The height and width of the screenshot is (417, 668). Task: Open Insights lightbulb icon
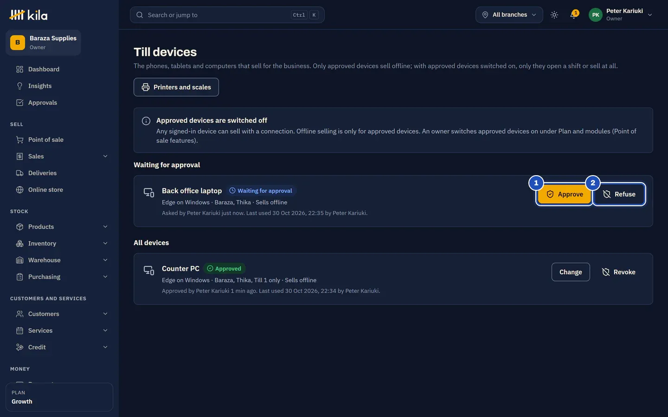pyautogui.click(x=19, y=86)
